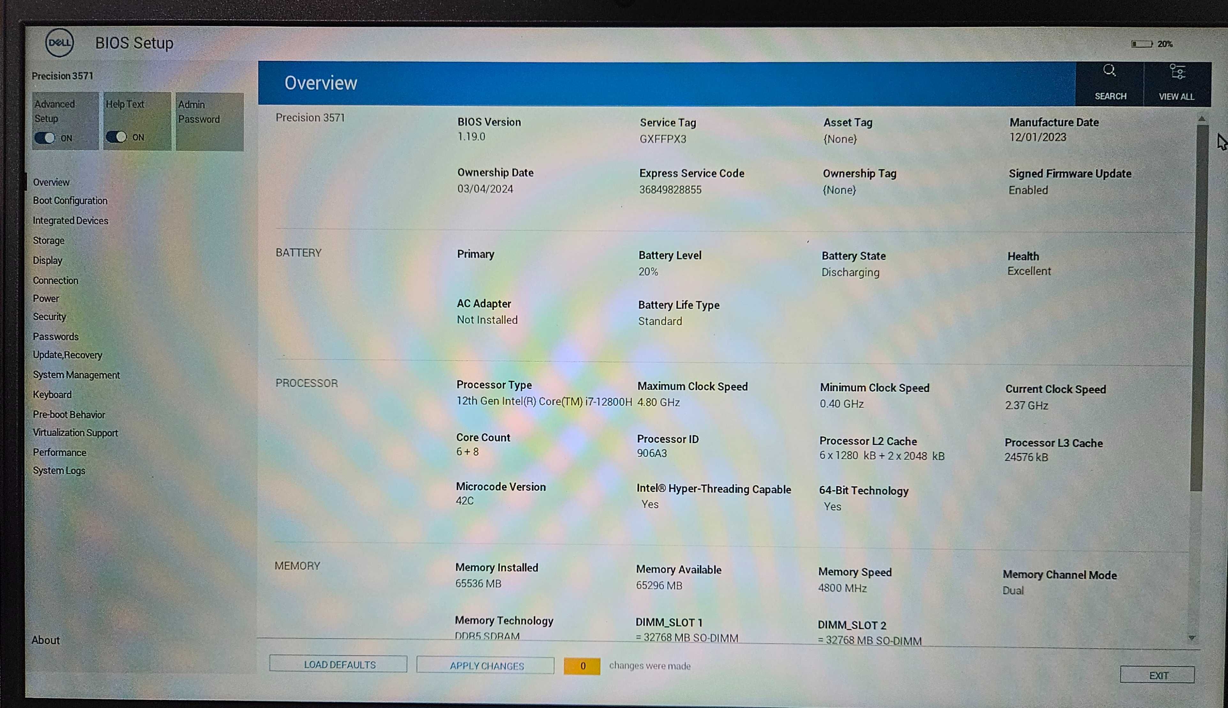Open System Logs section

coord(59,471)
